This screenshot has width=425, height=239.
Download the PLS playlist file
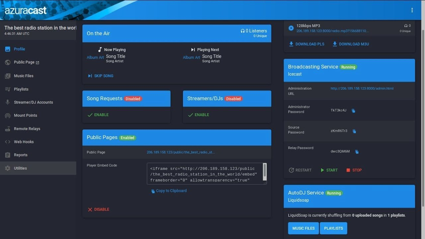coord(306,44)
